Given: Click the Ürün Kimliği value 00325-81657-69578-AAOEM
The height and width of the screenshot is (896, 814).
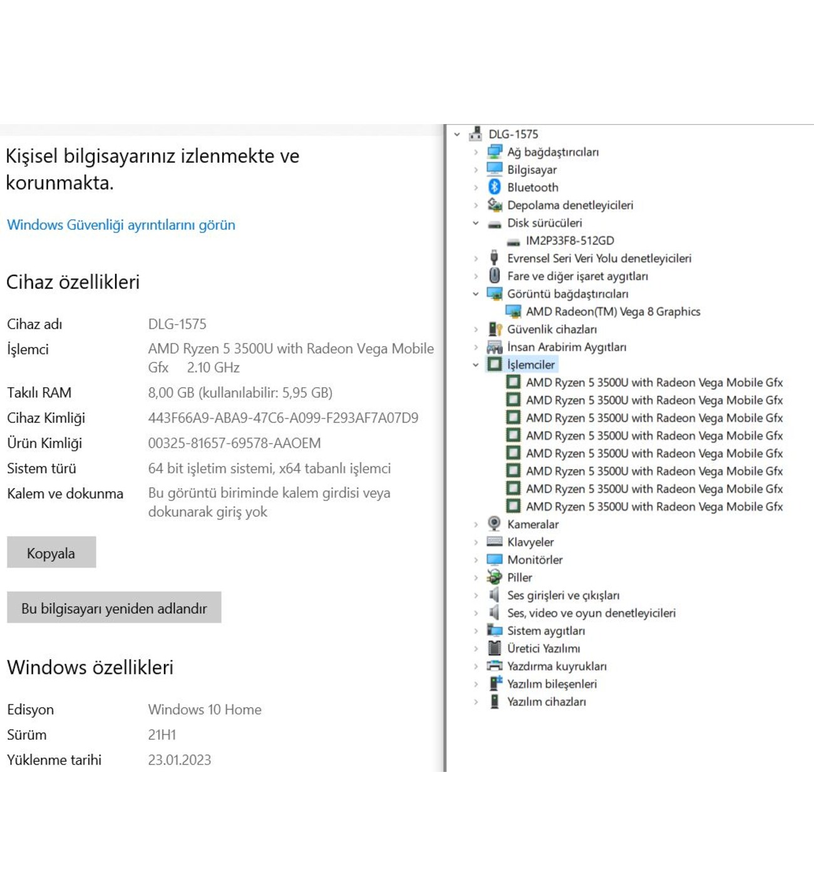Looking at the screenshot, I should 234,443.
